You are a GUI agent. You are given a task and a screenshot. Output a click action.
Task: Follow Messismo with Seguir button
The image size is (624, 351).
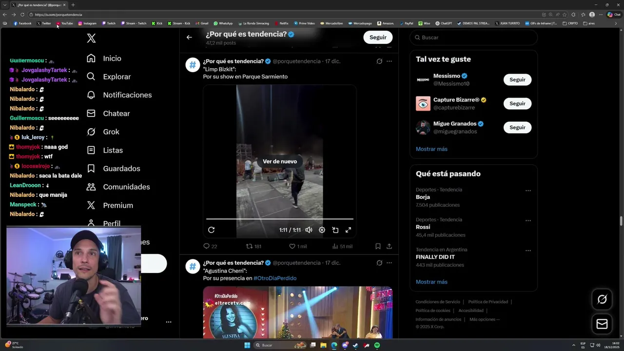[x=517, y=79]
